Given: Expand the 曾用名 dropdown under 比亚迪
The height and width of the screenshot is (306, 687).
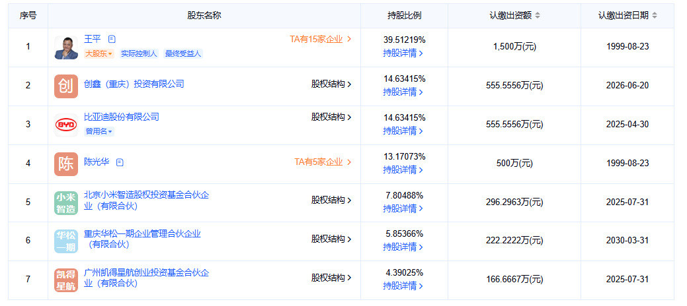Looking at the screenshot, I should coord(99,131).
